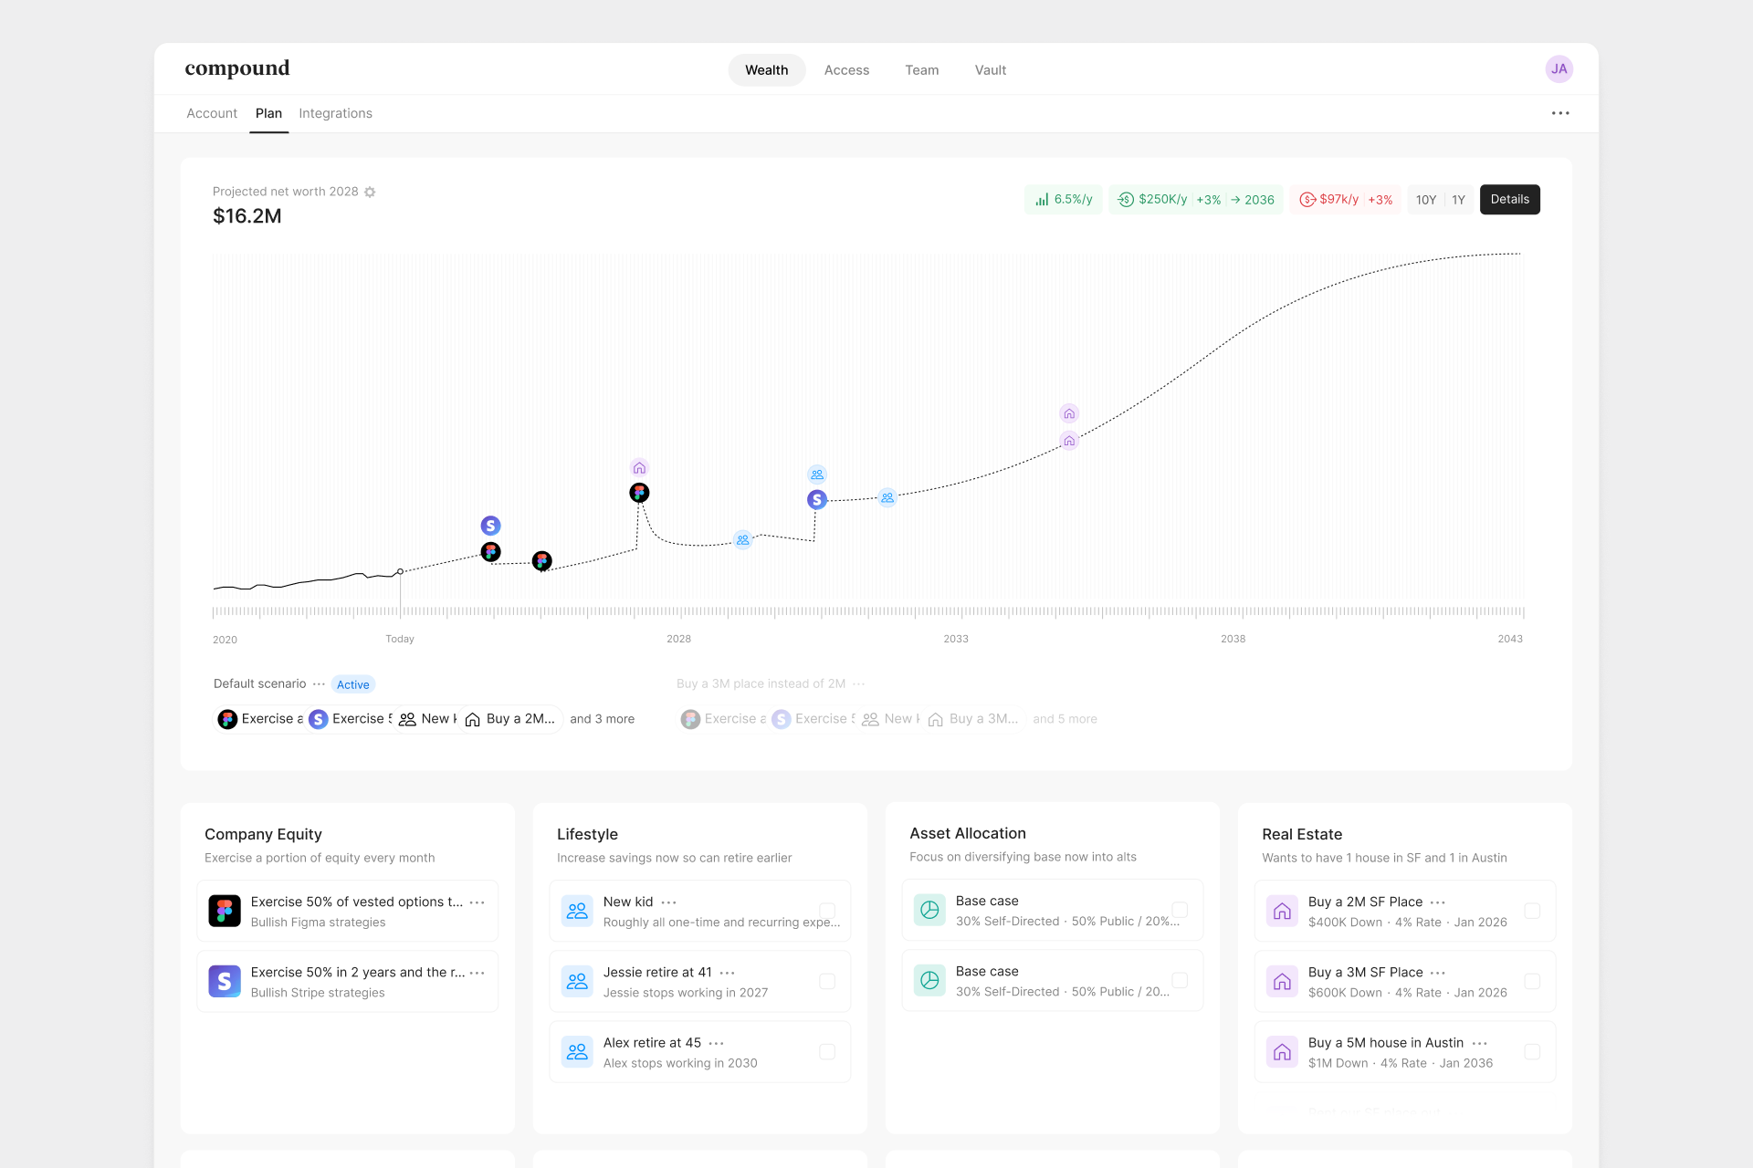Click the people marker above the Stripe S near 2030

[x=817, y=474]
